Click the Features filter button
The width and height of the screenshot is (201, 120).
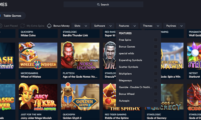[124, 26]
